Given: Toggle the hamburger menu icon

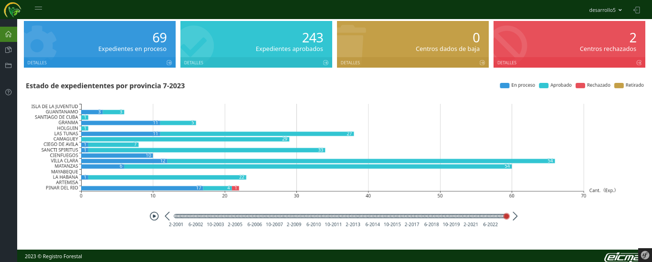Looking at the screenshot, I should click(x=39, y=8).
